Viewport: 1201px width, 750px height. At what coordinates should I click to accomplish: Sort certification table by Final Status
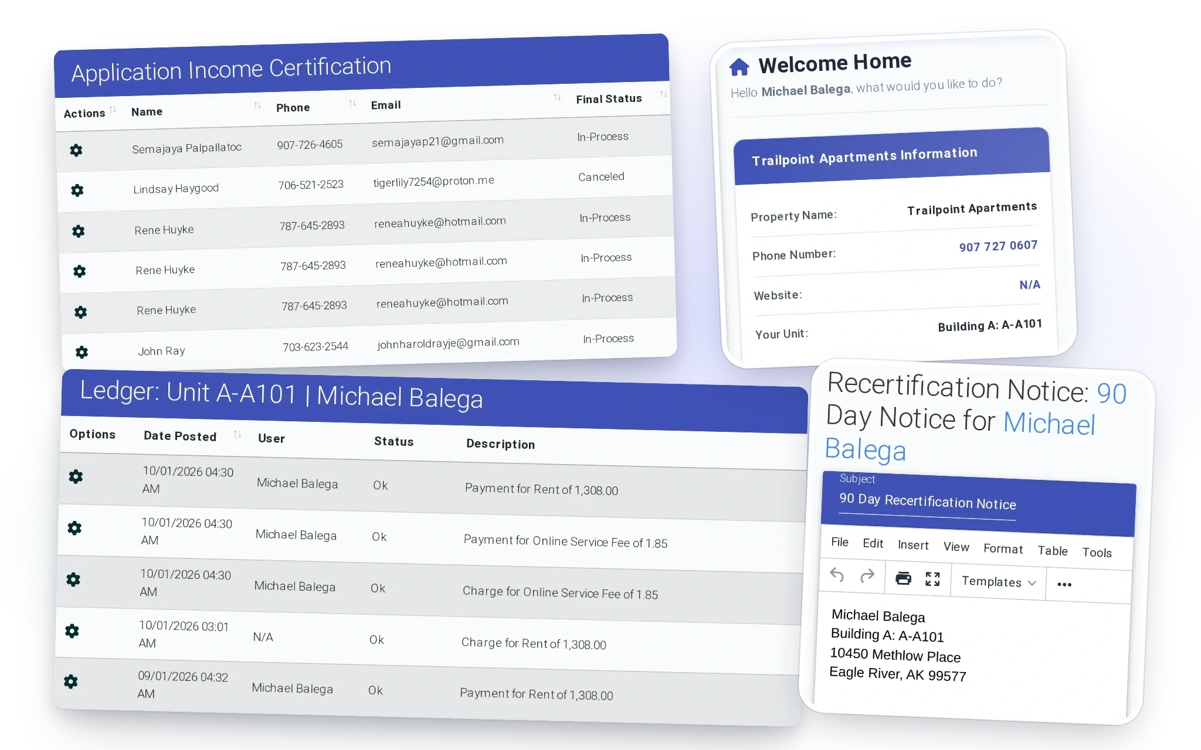point(663,94)
